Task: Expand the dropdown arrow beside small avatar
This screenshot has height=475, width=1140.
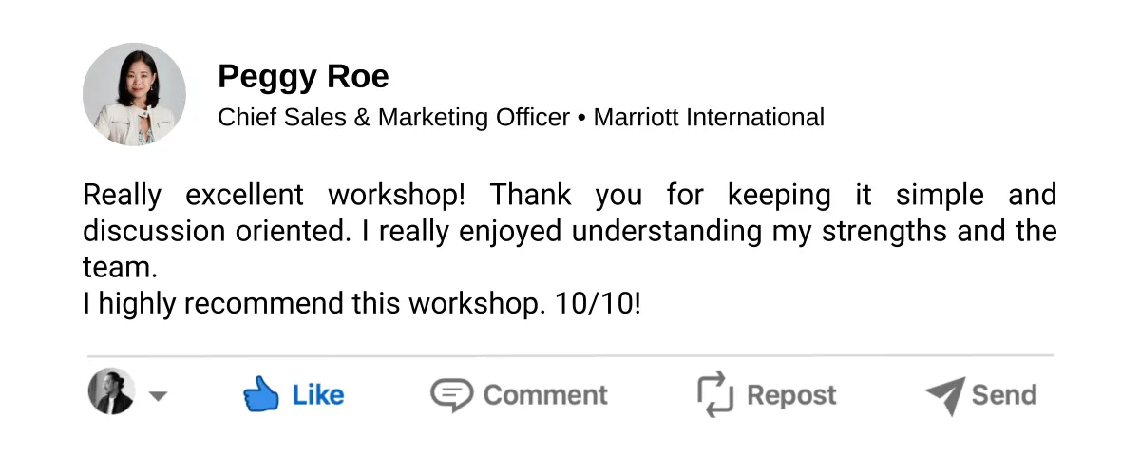Action: point(158,396)
